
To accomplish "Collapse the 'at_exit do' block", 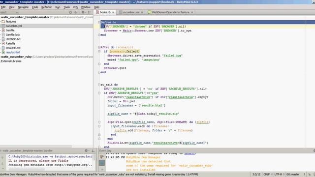I will click(x=99, y=85).
